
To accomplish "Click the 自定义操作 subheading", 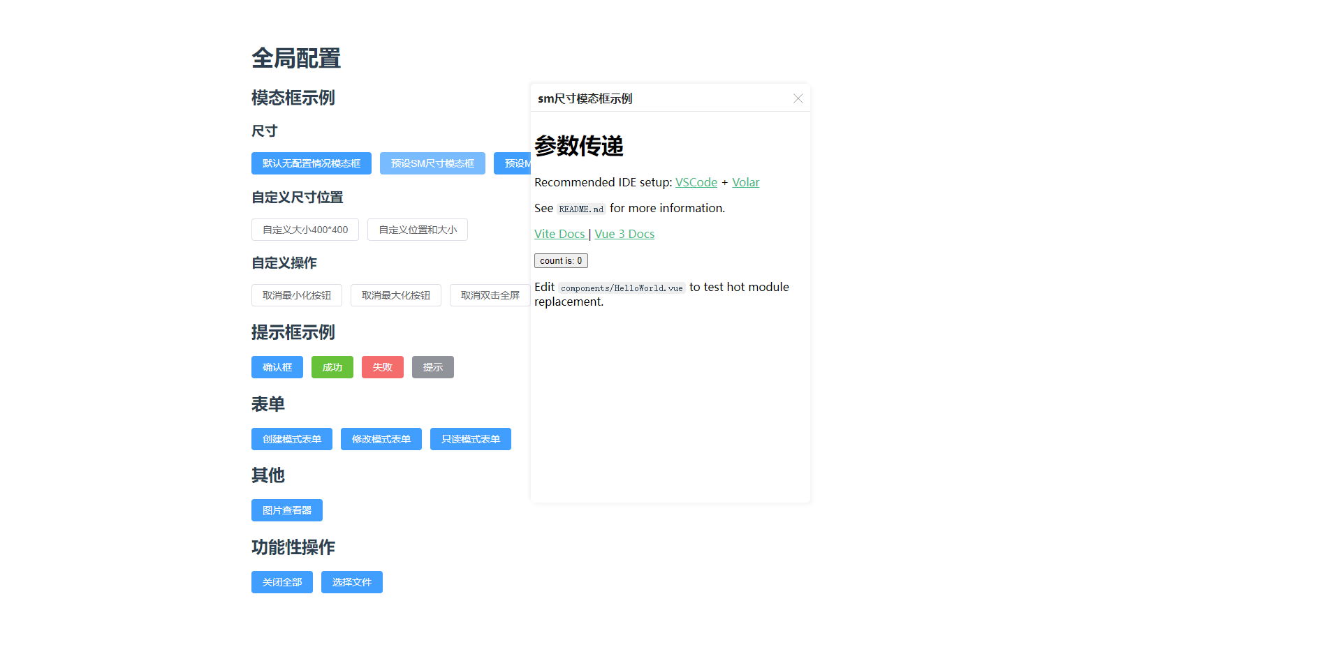I will pos(284,263).
